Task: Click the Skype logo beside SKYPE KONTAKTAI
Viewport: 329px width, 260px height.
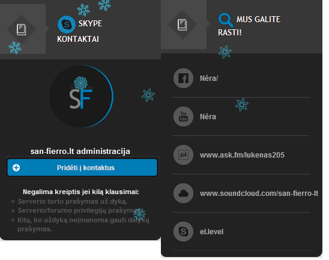Action: (x=67, y=25)
